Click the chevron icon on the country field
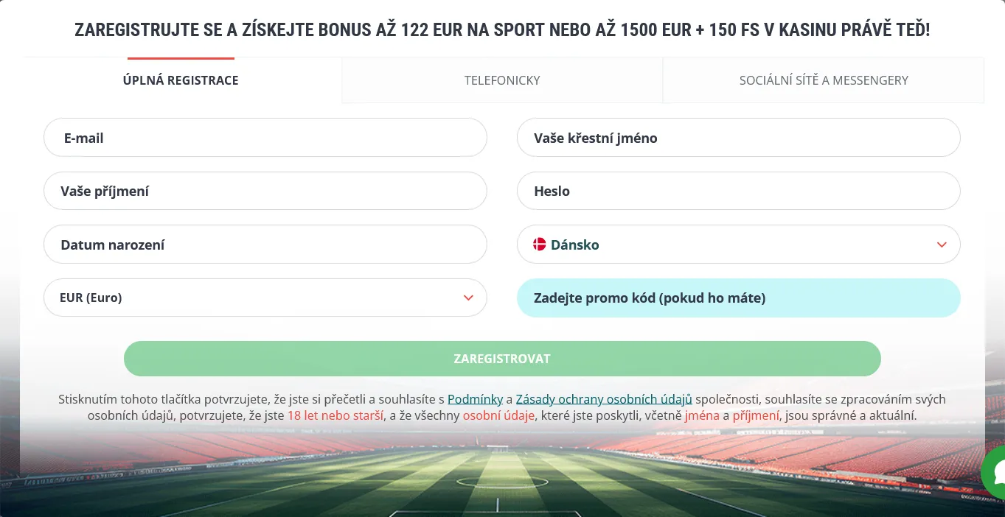The height and width of the screenshot is (517, 1005). tap(942, 245)
